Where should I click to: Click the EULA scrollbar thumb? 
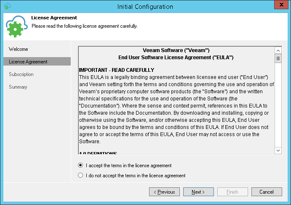(278, 58)
